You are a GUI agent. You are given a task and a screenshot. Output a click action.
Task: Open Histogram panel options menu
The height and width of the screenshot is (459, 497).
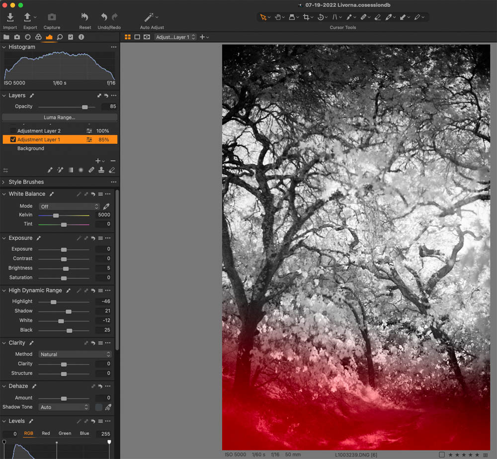pyautogui.click(x=113, y=47)
